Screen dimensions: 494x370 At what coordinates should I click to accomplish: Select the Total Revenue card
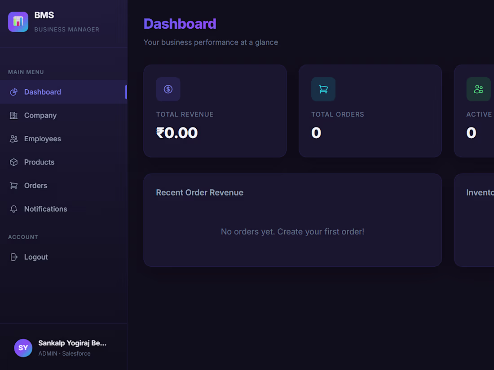215,111
